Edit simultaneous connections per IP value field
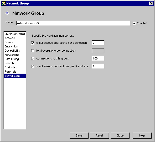Viewport: 155px width, 142px height. [x=98, y=66]
